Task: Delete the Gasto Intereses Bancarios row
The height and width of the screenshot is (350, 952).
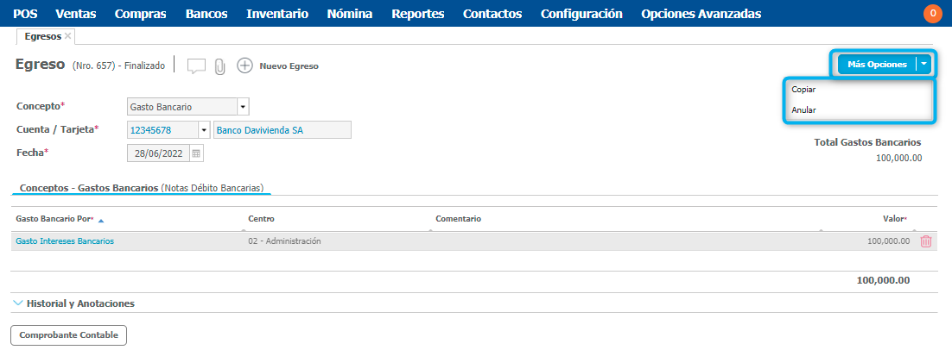Action: click(925, 241)
